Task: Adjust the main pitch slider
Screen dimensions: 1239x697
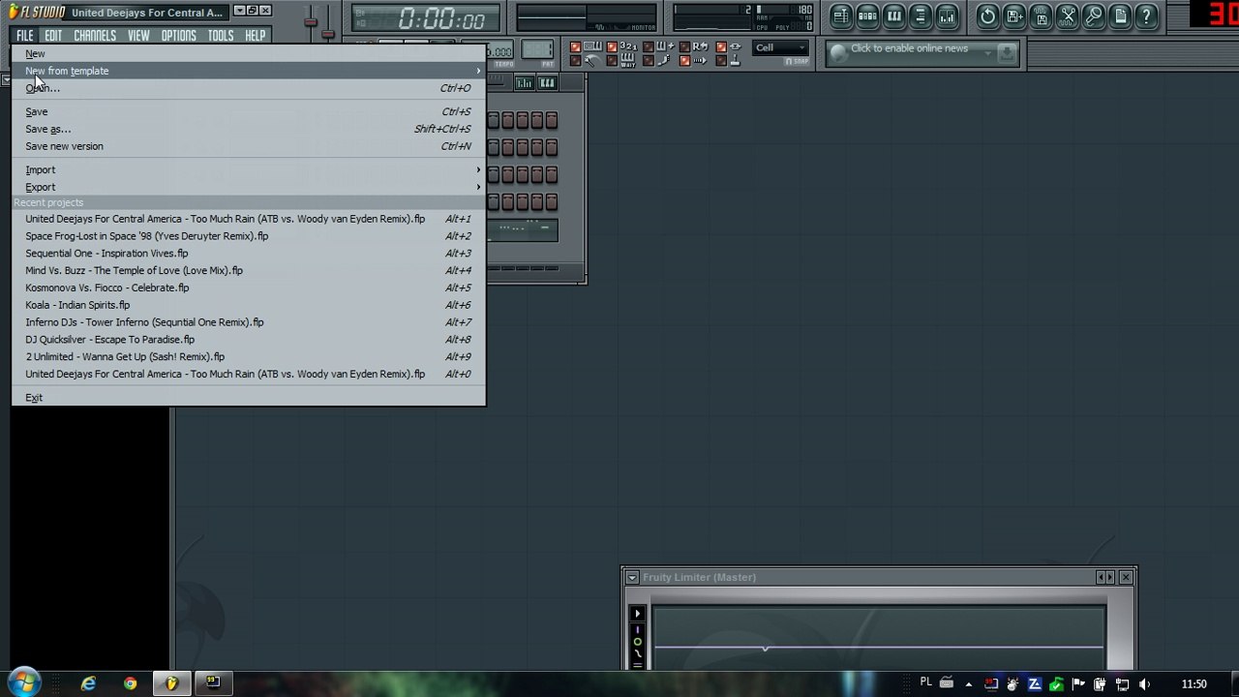Action: click(328, 34)
